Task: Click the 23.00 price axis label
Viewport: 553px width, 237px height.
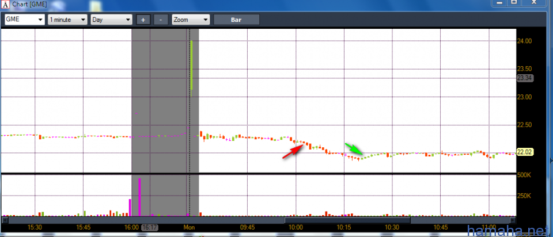Action: click(x=524, y=97)
